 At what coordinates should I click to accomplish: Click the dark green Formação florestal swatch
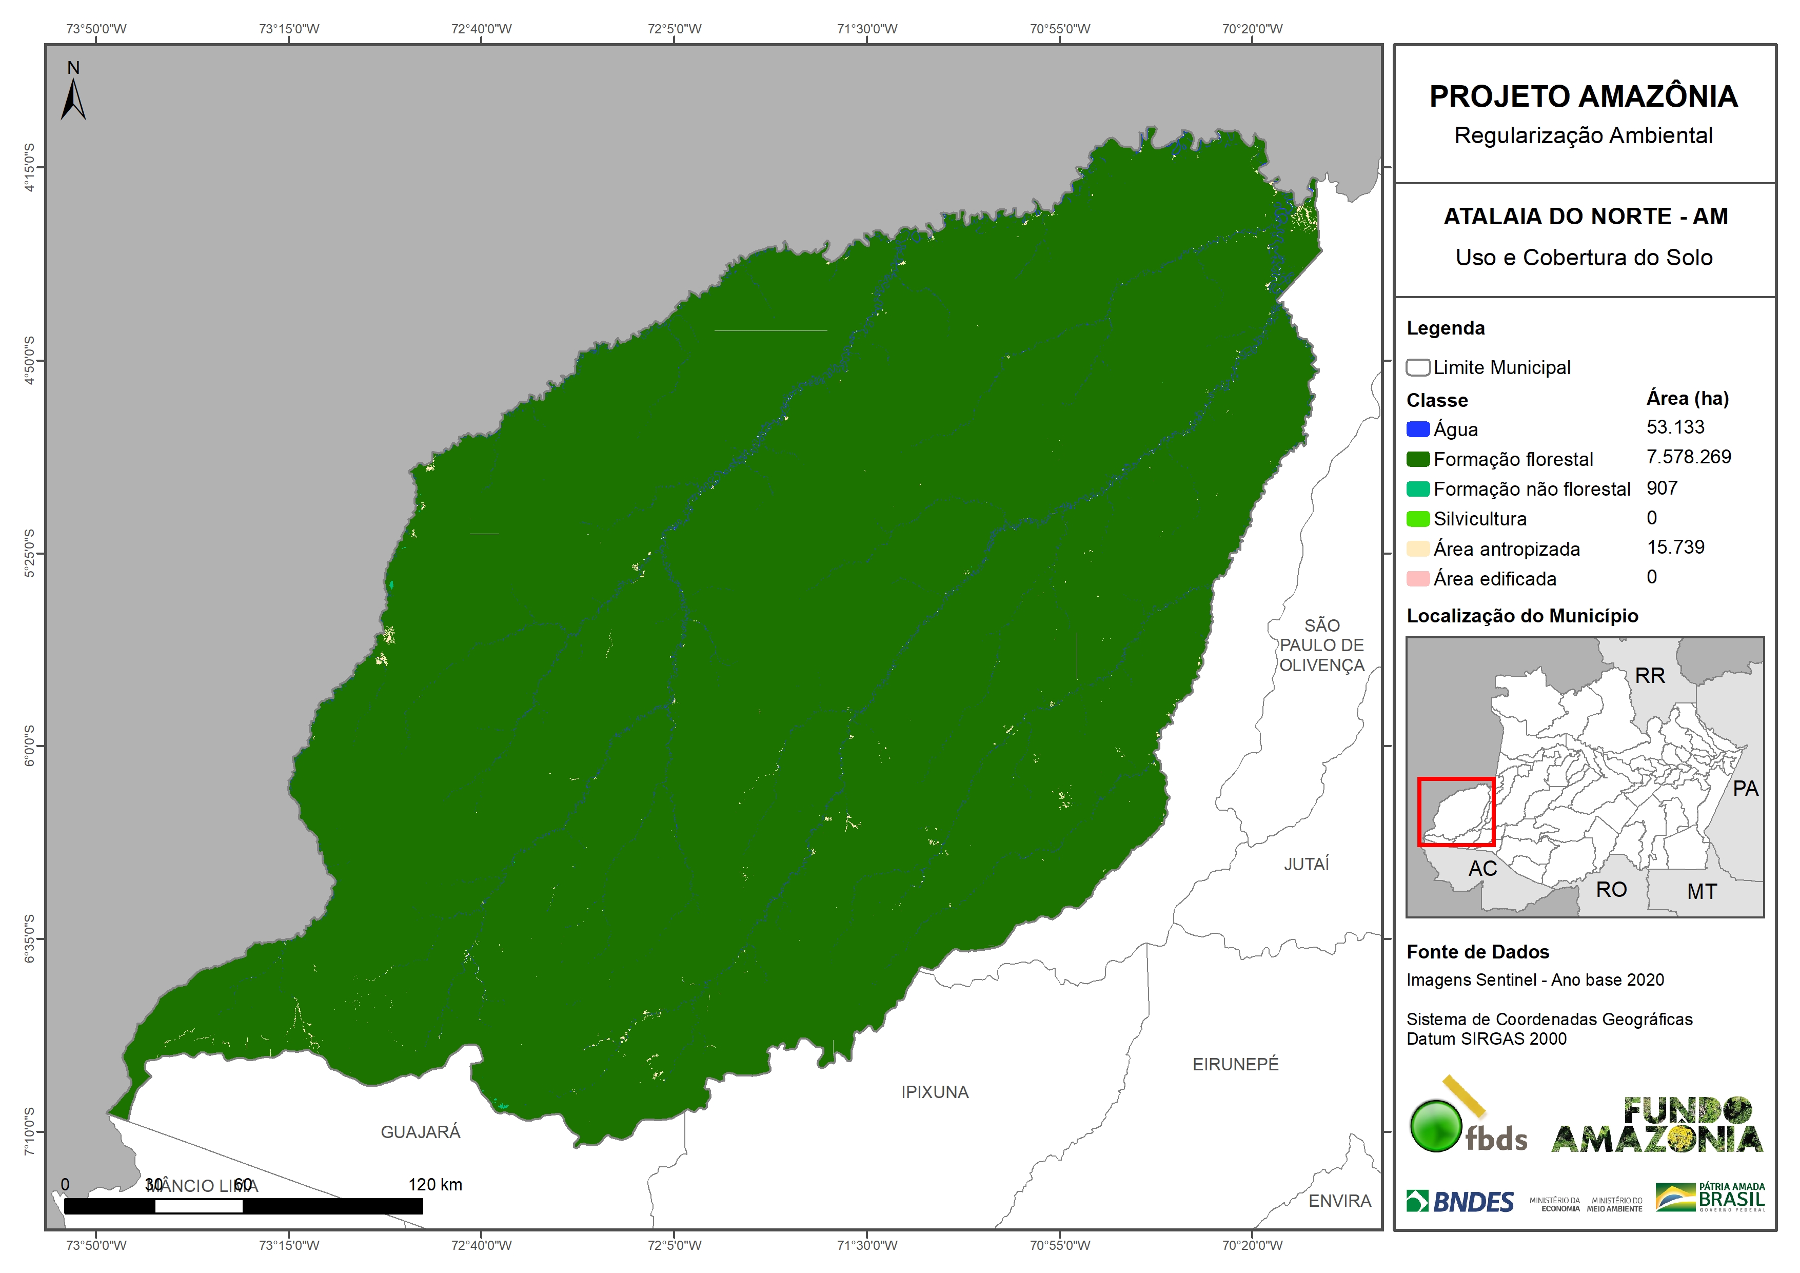point(1417,460)
